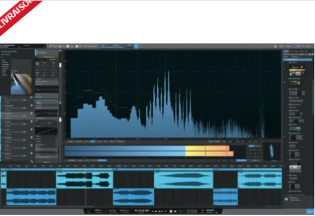Collapse the expander arrow beside the amplifier thumbnail
315x216 pixels.
point(284,69)
